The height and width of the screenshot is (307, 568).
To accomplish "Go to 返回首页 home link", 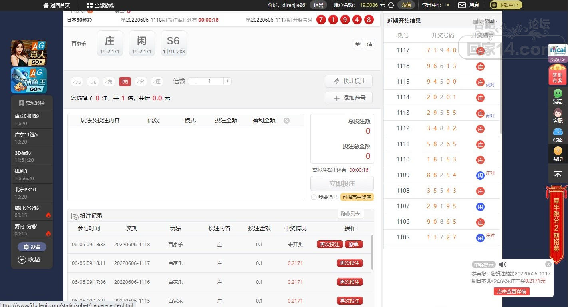I will pos(56,6).
